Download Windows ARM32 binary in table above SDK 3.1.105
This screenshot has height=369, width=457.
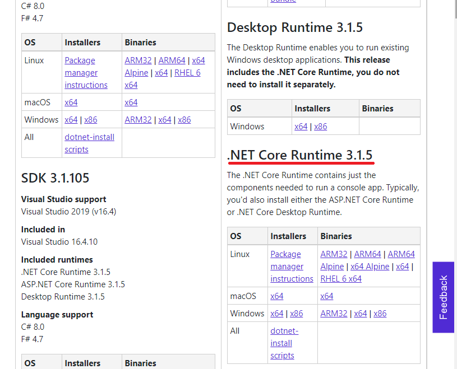click(x=138, y=120)
